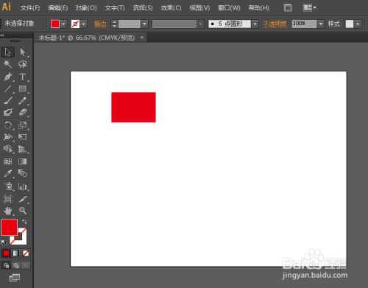
Task: Select the Perspective Grid tool
Action: pyautogui.click(x=23, y=149)
